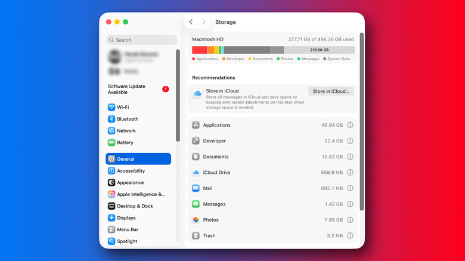
Task: Open Bluetooth settings label
Action: (x=128, y=119)
